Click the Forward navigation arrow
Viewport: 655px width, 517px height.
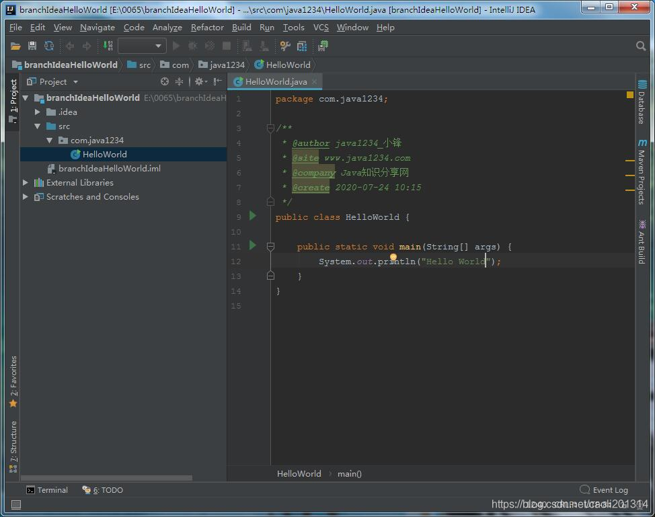pyautogui.click(x=87, y=46)
